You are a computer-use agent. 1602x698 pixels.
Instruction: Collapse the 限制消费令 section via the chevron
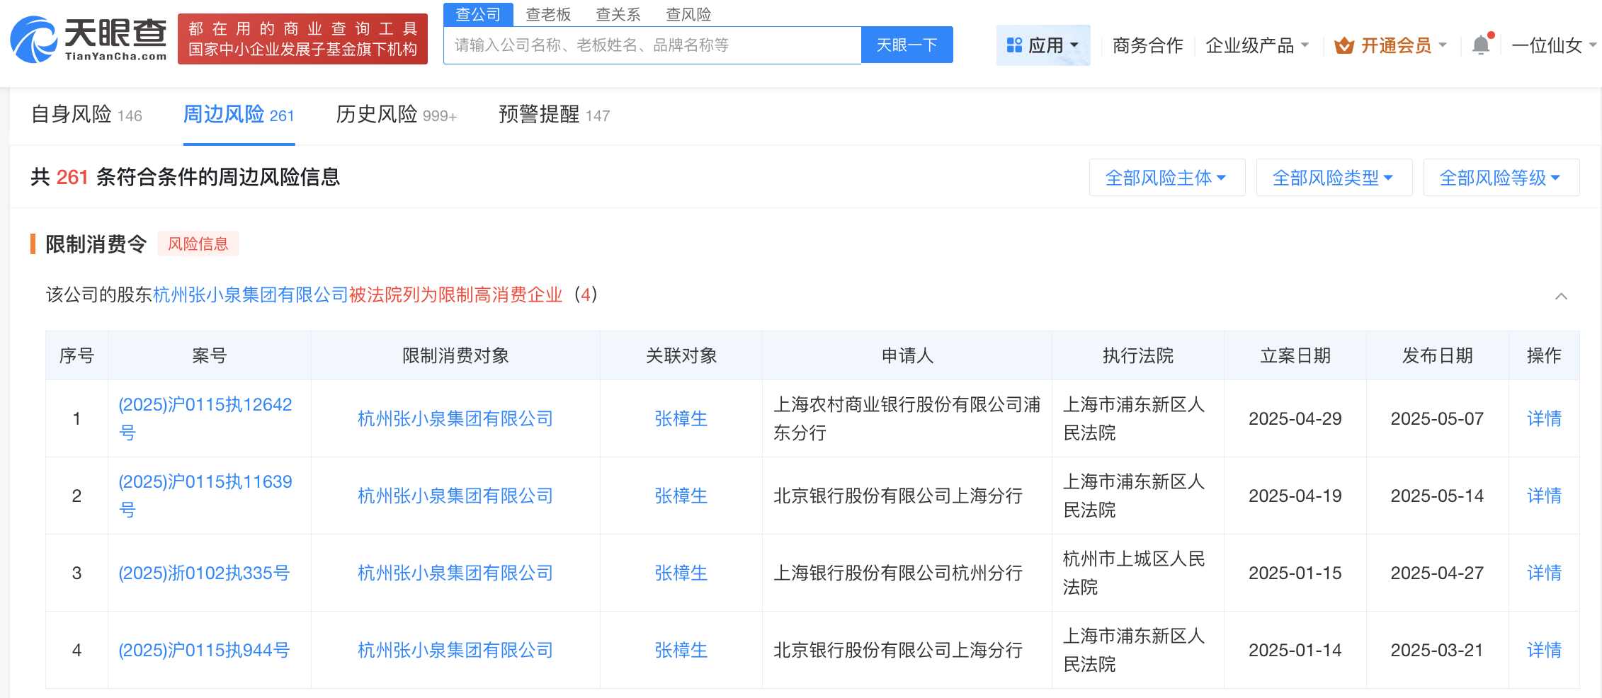(1561, 296)
